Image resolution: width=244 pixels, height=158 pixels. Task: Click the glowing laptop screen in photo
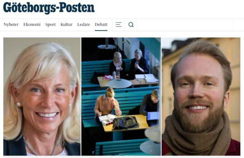[153, 116]
